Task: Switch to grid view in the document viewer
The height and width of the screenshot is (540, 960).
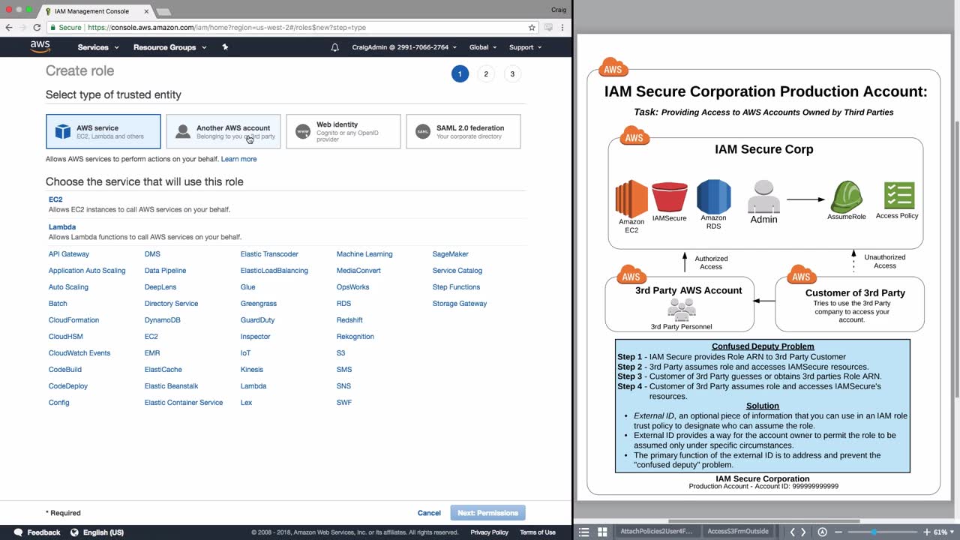Action: tap(601, 532)
